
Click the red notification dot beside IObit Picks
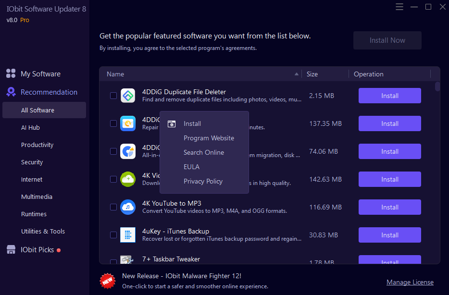click(59, 250)
